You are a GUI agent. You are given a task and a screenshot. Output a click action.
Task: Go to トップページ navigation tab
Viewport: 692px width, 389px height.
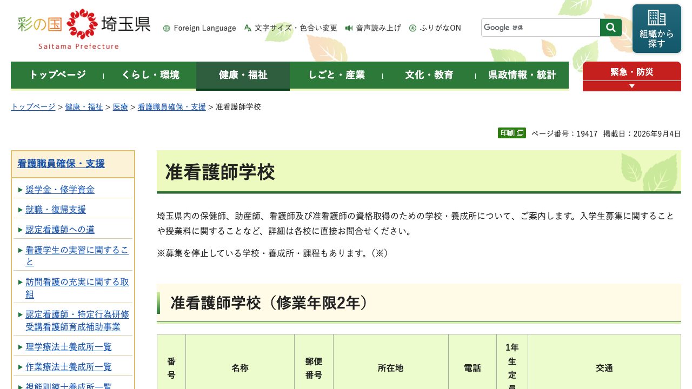[57, 75]
